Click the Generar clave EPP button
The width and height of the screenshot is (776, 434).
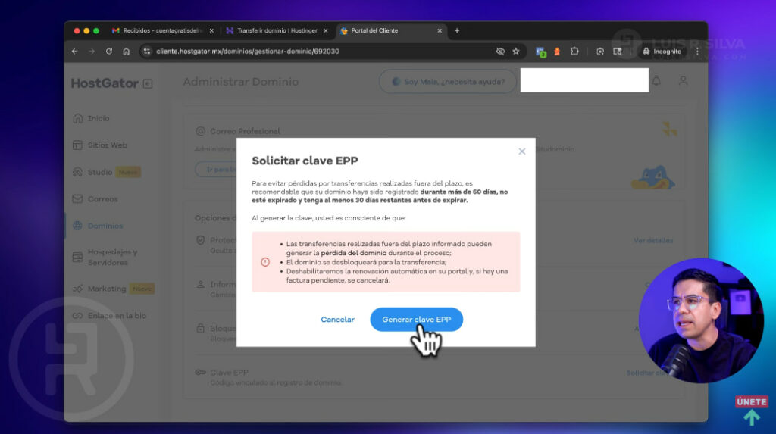coord(416,319)
